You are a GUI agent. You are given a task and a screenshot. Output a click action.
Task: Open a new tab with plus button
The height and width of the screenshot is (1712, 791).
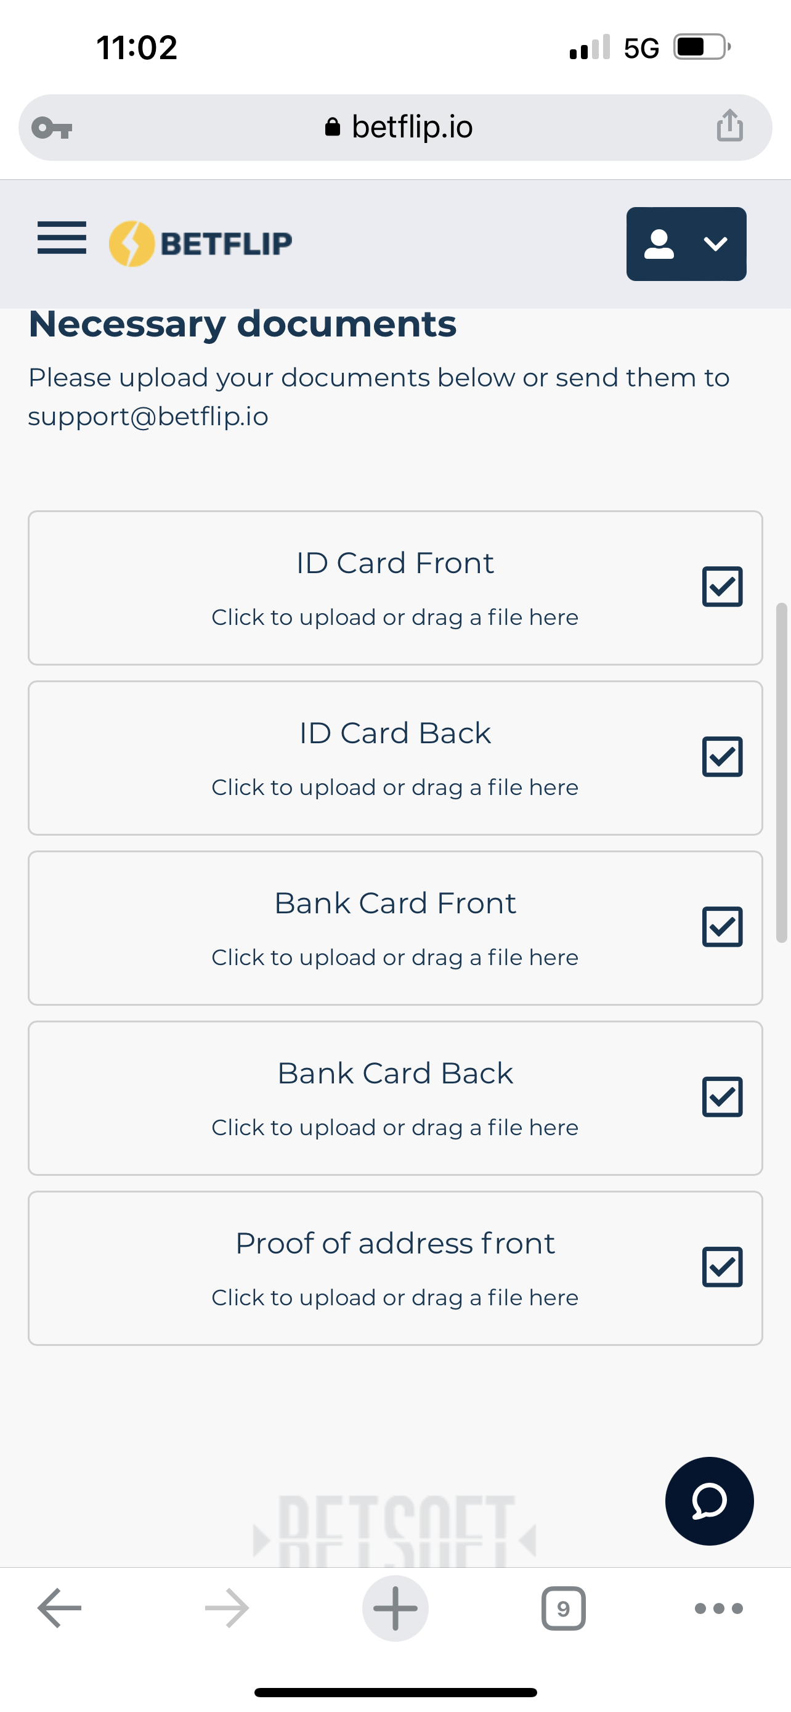coord(395,1608)
